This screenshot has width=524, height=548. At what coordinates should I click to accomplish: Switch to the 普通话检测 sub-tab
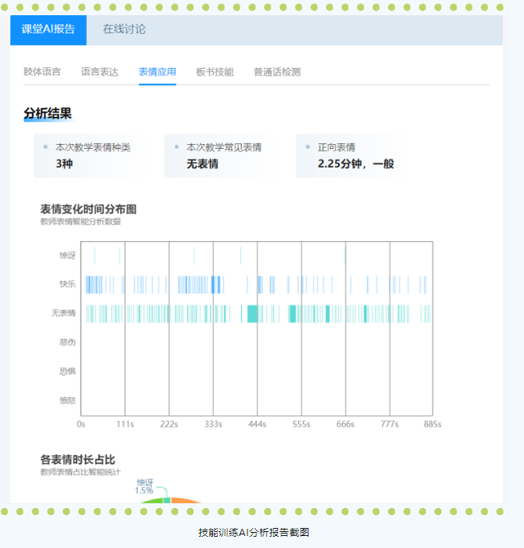276,71
